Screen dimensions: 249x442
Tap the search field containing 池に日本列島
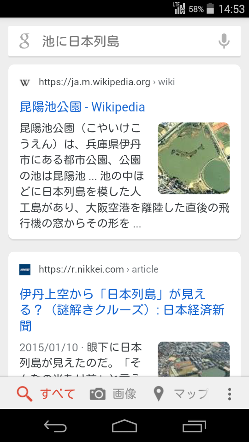tap(125, 41)
